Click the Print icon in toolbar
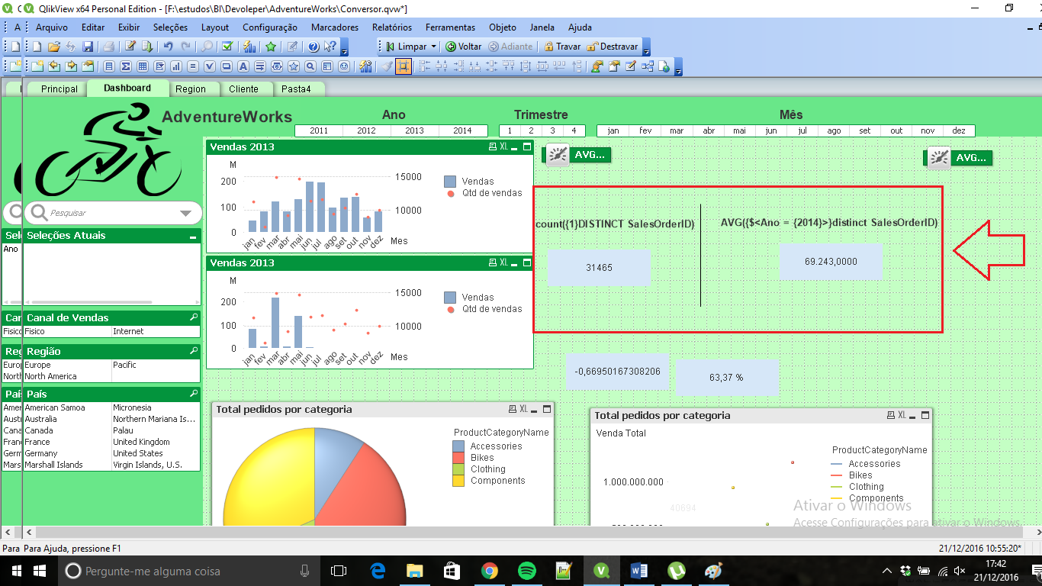Screen dimensions: 1042x586 [109, 47]
